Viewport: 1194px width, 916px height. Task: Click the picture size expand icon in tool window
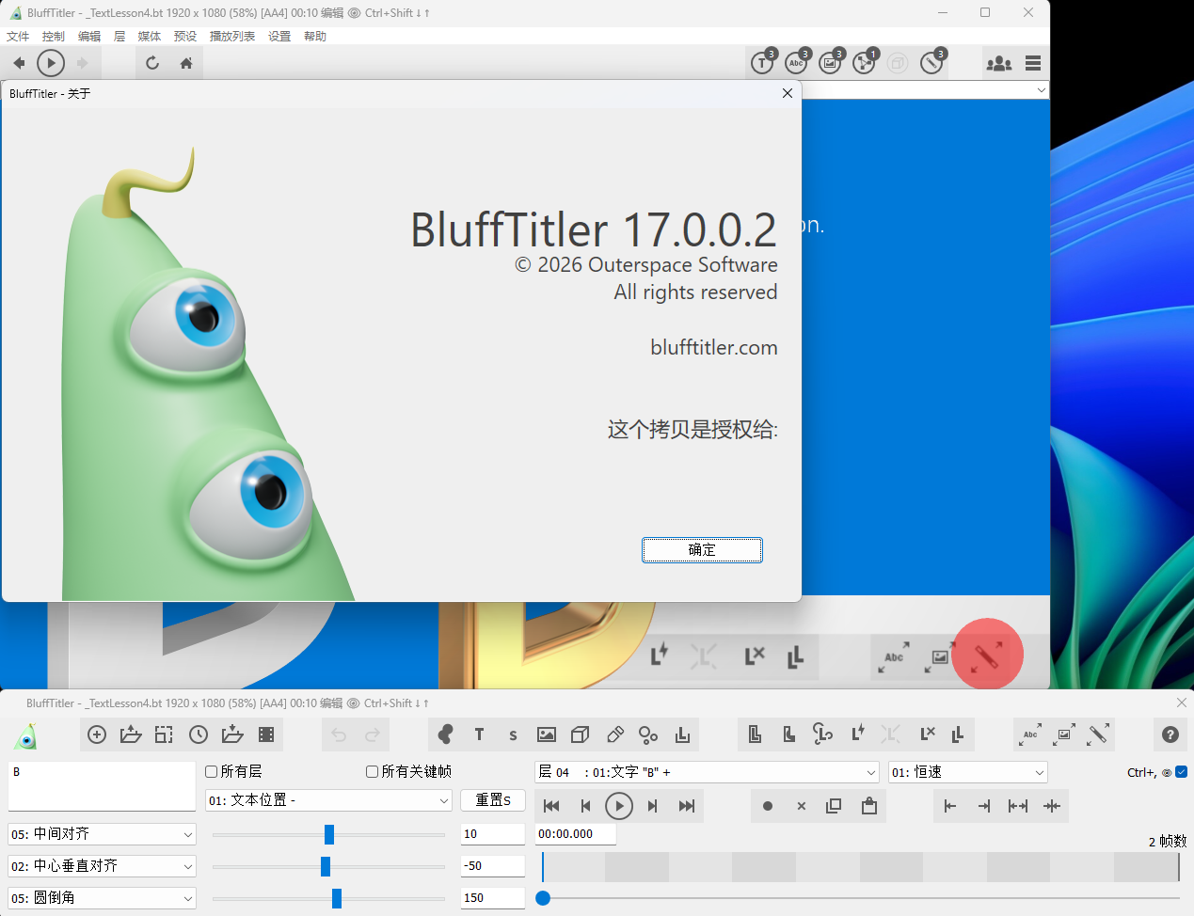1064,734
